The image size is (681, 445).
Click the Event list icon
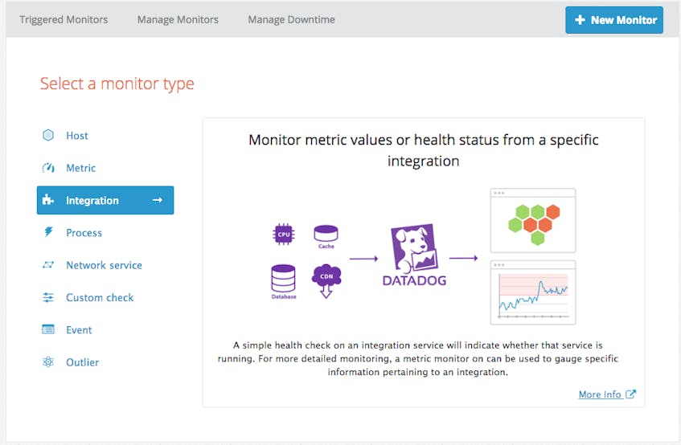pyautogui.click(x=48, y=329)
